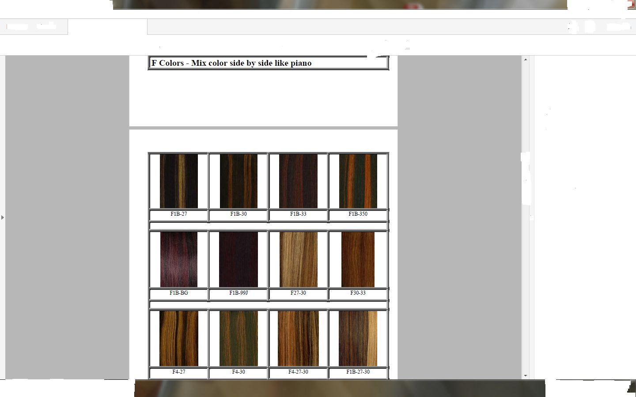Pick the F30-33 auburn swatch

358,259
